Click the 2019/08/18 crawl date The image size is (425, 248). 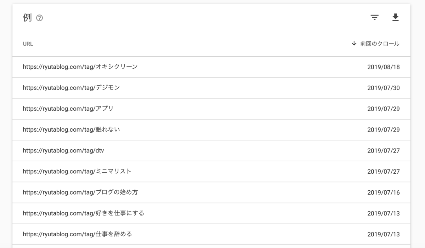tap(384, 67)
